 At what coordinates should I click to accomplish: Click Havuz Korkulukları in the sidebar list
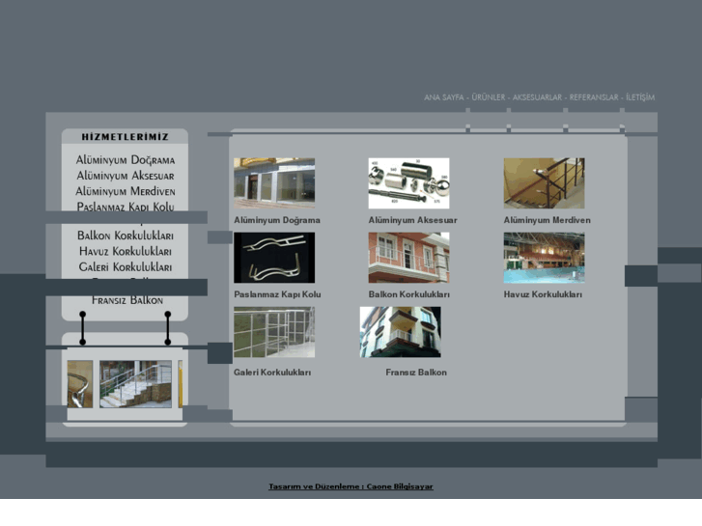click(x=125, y=251)
